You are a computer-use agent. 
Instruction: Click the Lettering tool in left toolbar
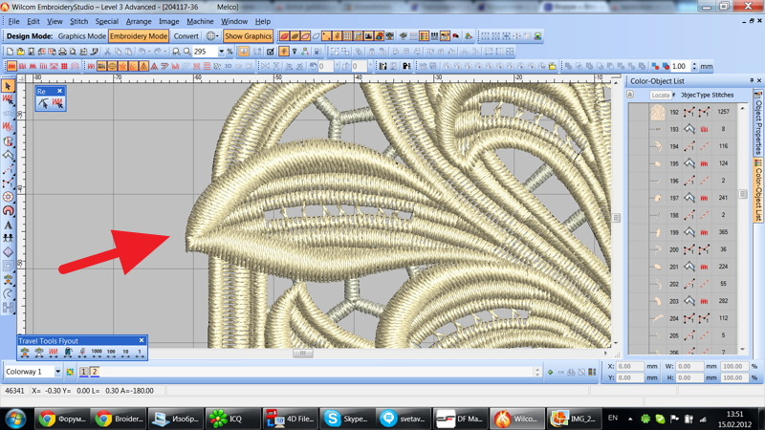[x=9, y=225]
